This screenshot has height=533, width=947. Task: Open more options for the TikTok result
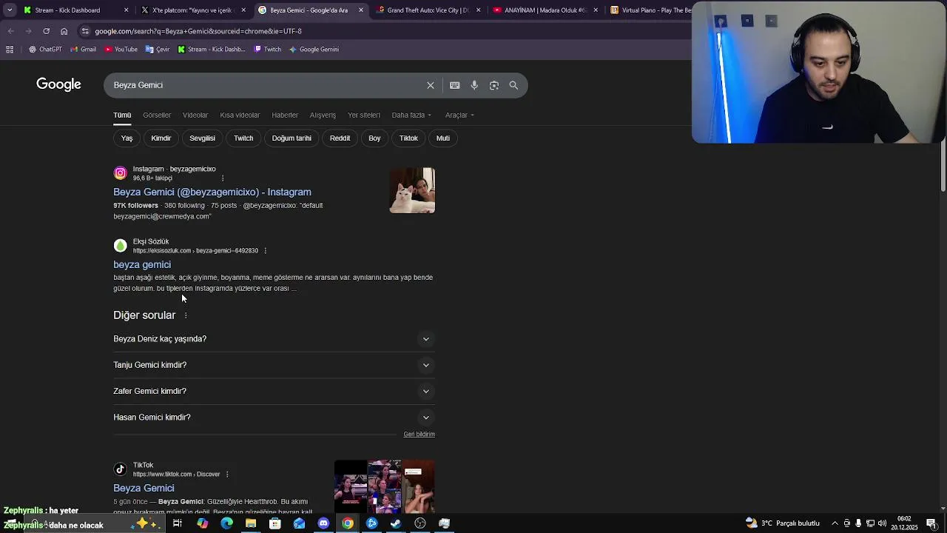point(227,474)
